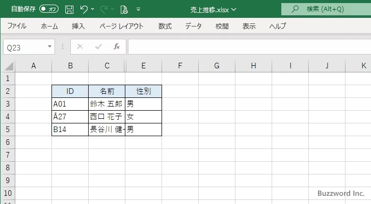This screenshot has height=204, width=371.
Task: Select row 6 header
Action: pyautogui.click(x=8, y=142)
